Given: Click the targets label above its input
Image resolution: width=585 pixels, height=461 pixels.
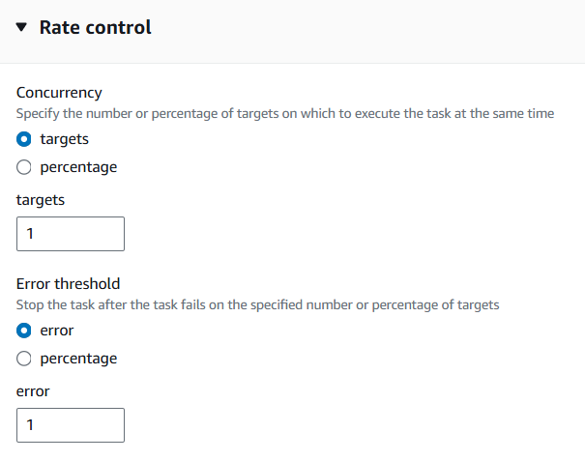Looking at the screenshot, I should [41, 200].
